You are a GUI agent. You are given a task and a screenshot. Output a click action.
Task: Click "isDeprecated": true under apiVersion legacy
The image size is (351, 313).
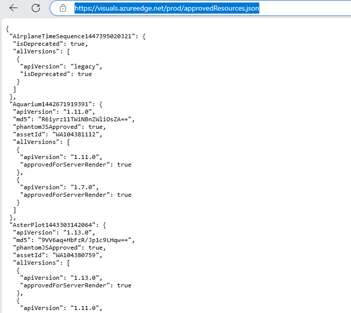[x=56, y=74]
